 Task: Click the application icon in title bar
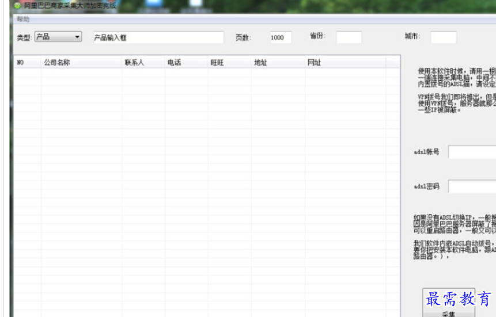[17, 5]
